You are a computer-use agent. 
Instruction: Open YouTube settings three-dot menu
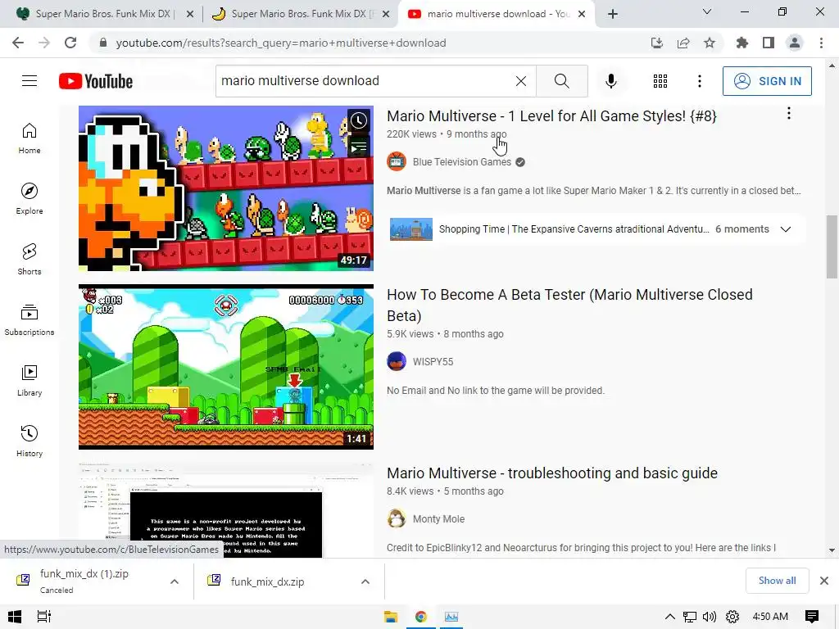coord(700,81)
